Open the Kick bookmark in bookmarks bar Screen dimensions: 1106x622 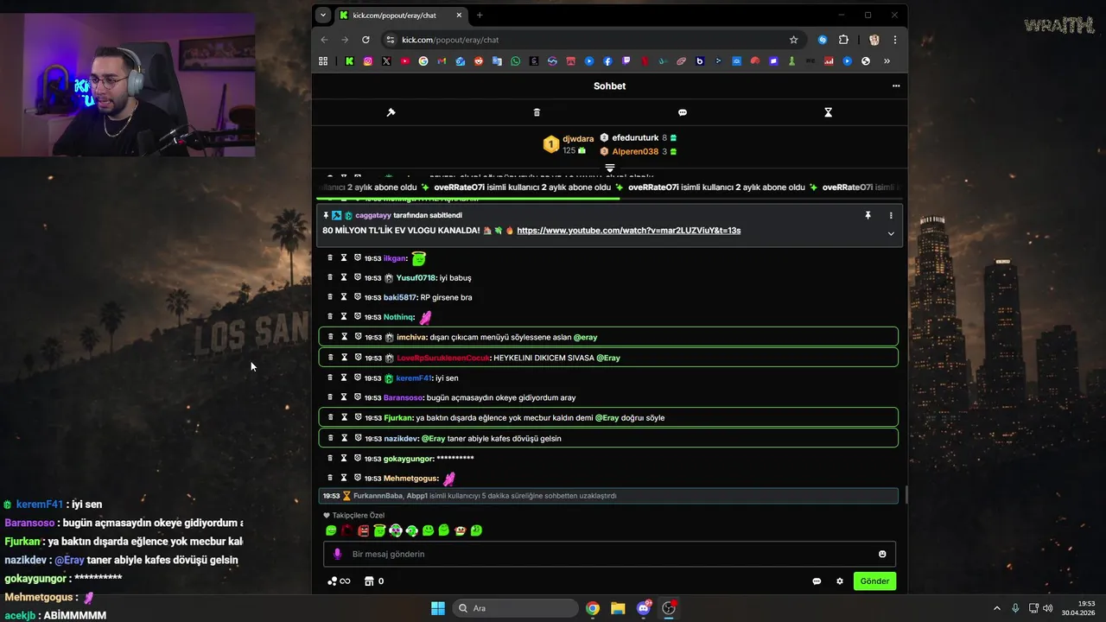[x=349, y=61]
